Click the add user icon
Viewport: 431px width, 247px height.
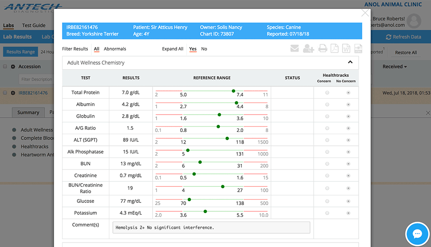pyautogui.click(x=308, y=49)
